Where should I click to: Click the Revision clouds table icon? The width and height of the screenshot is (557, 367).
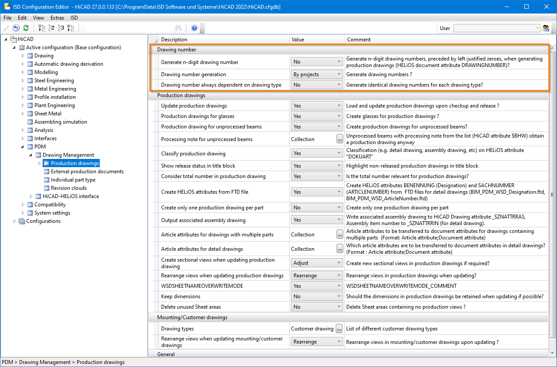coord(47,188)
